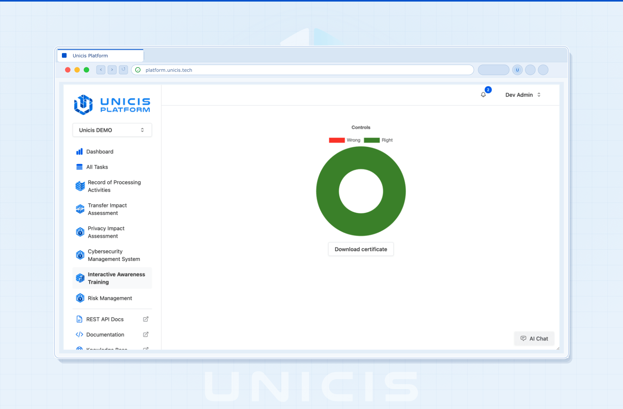Toggle the green Right legend swatch
The height and width of the screenshot is (409, 623).
(x=372, y=140)
